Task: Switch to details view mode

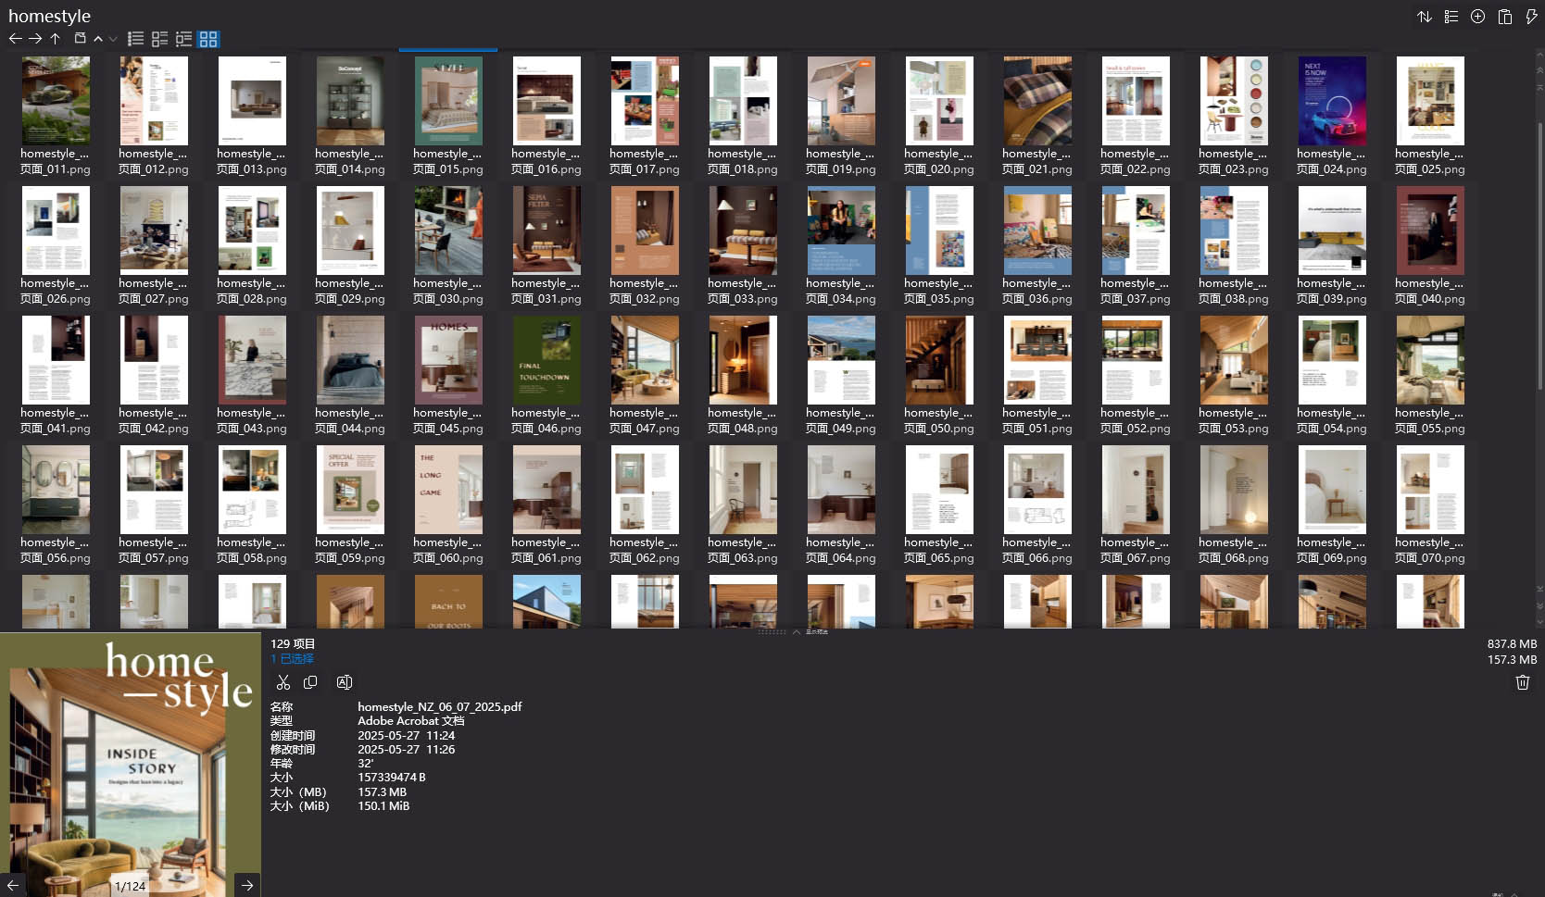Action: pyautogui.click(x=159, y=38)
